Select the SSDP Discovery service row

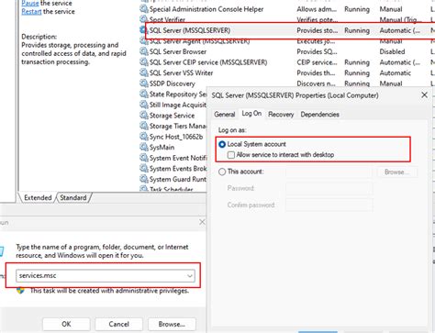tap(287, 83)
